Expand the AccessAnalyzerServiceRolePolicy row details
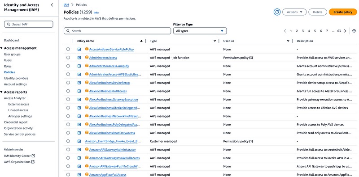The image size is (359, 177). [79, 49]
